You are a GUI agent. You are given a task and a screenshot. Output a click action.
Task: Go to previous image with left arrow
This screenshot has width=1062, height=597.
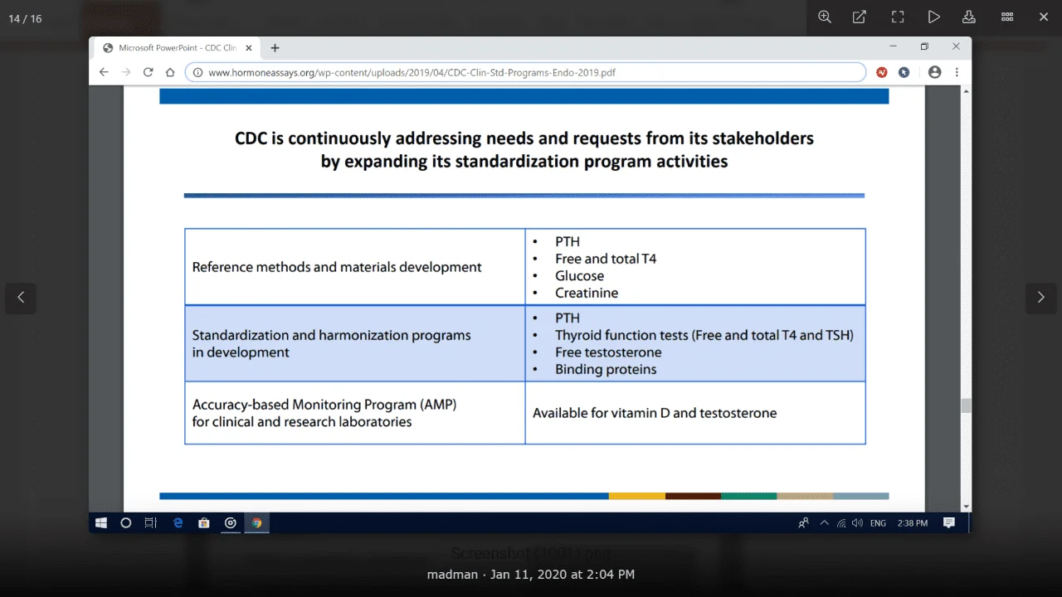(x=21, y=298)
